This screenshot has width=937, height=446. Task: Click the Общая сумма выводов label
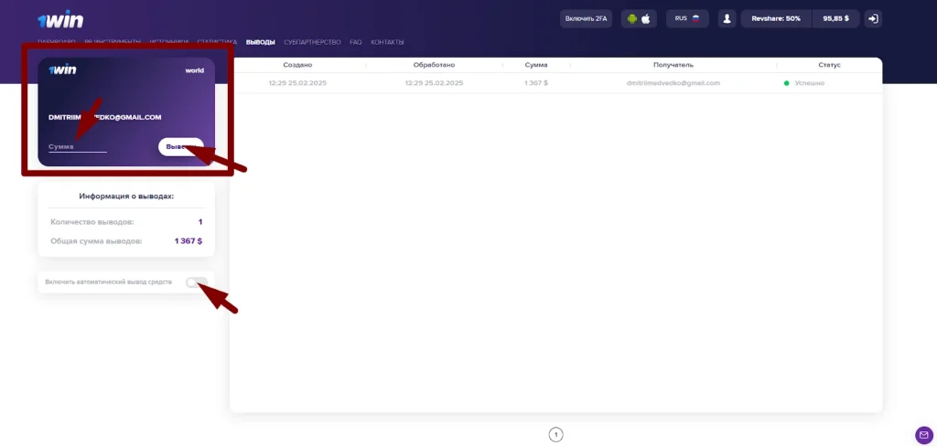(x=96, y=241)
